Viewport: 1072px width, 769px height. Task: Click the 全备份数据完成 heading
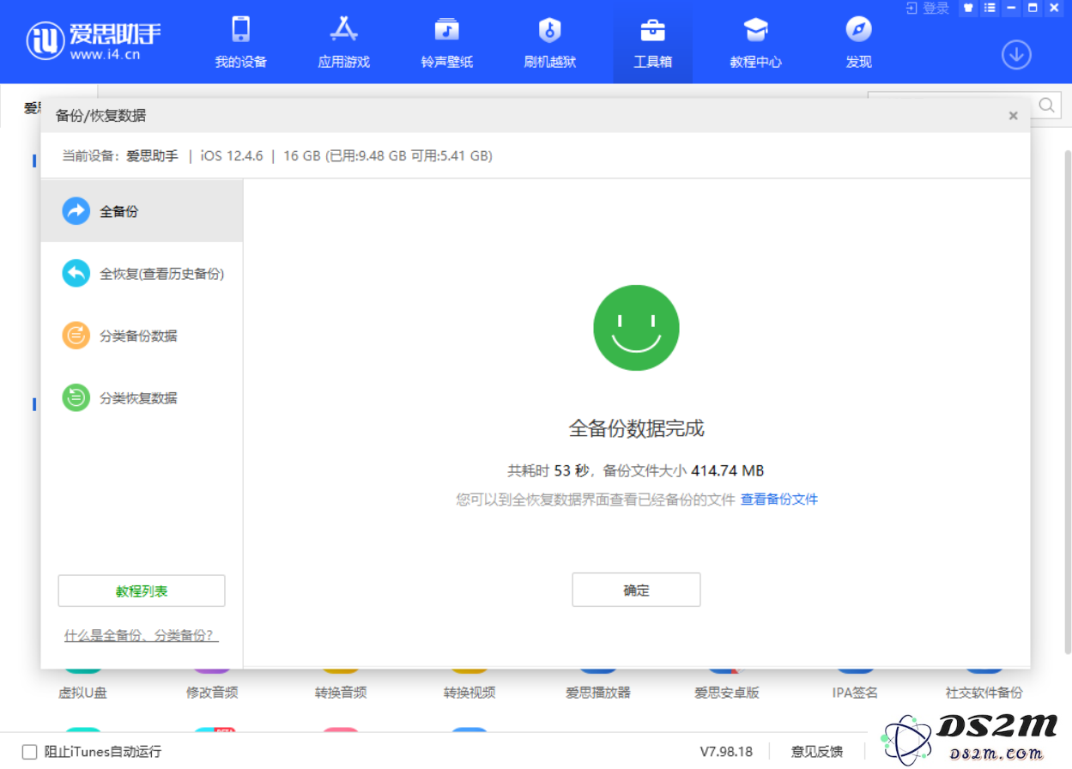[x=636, y=428]
